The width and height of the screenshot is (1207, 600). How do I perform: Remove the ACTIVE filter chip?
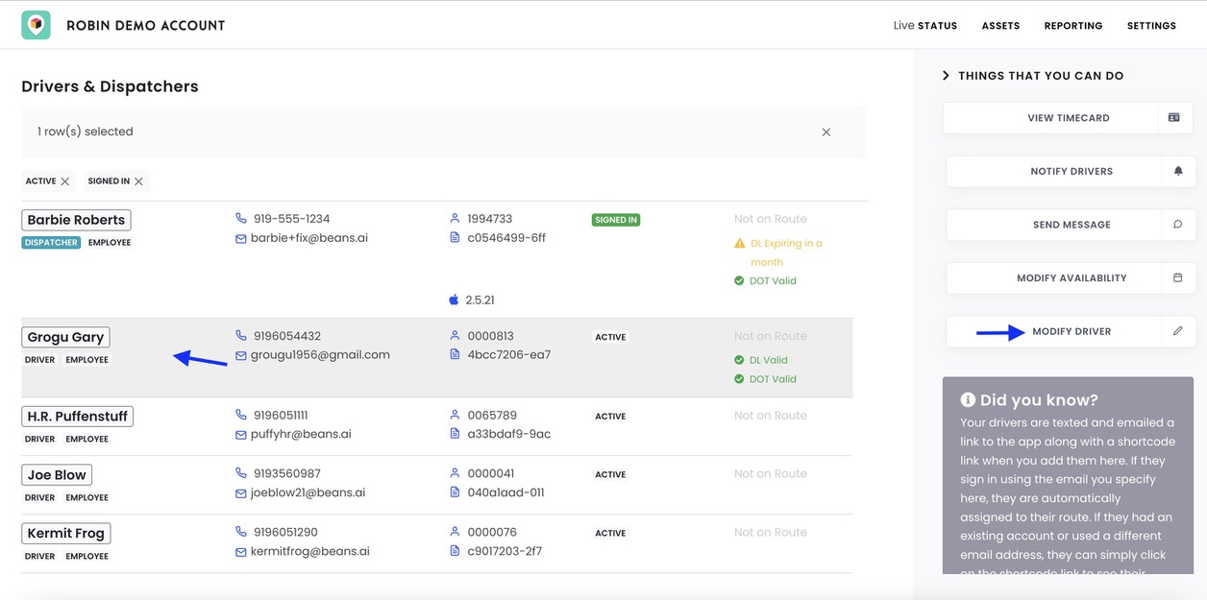tap(65, 181)
